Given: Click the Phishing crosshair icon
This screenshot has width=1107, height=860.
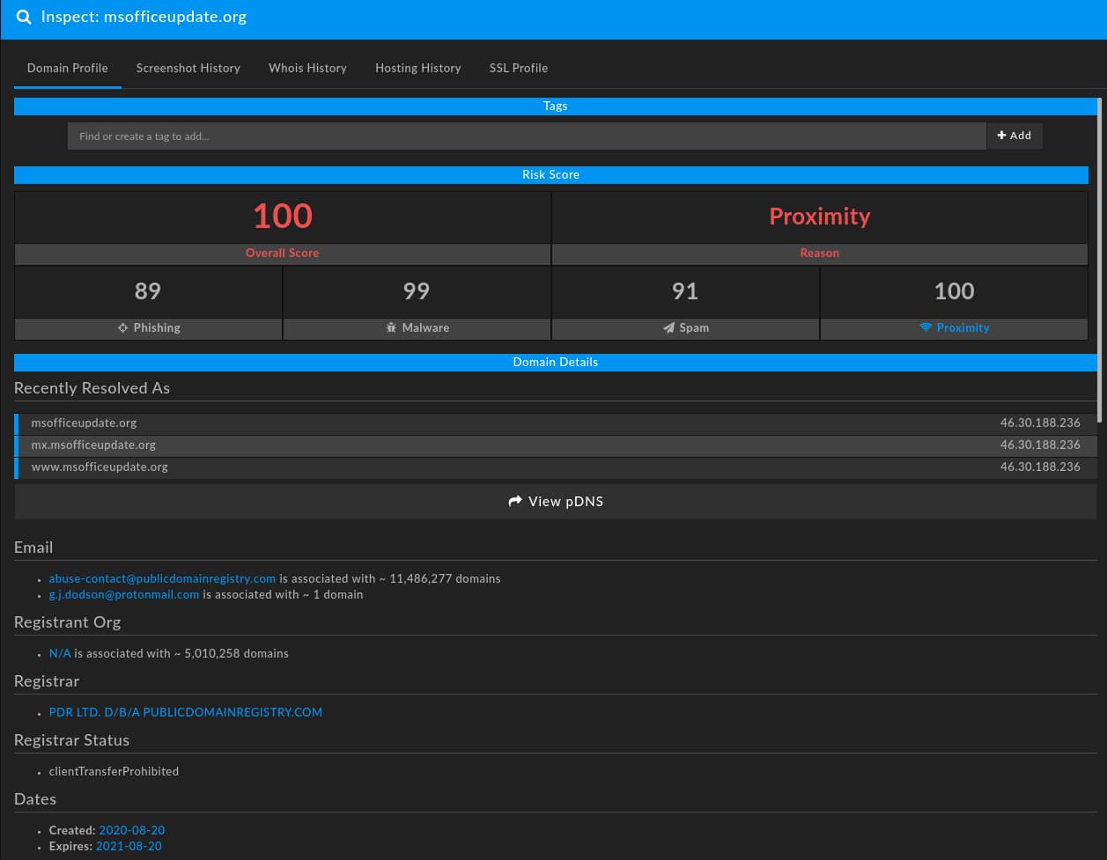Looking at the screenshot, I should [x=123, y=327].
